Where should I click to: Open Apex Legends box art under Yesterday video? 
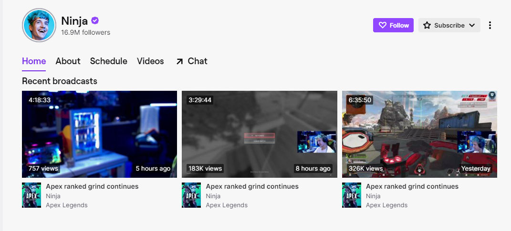[352, 195]
